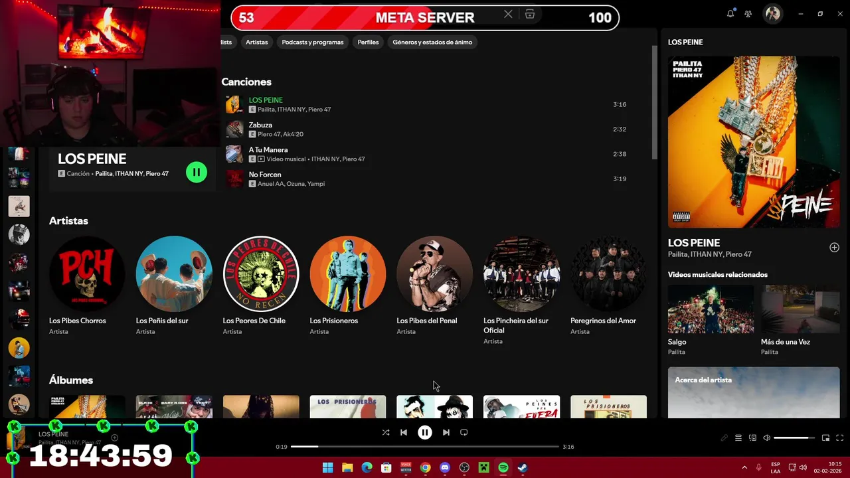Image resolution: width=850 pixels, height=478 pixels.
Task: Open Los Peñis del sur artist card
Action: point(174,286)
